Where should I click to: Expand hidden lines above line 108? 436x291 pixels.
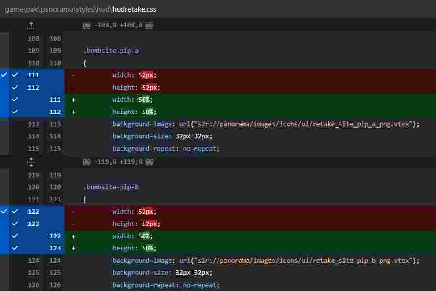tap(31, 25)
